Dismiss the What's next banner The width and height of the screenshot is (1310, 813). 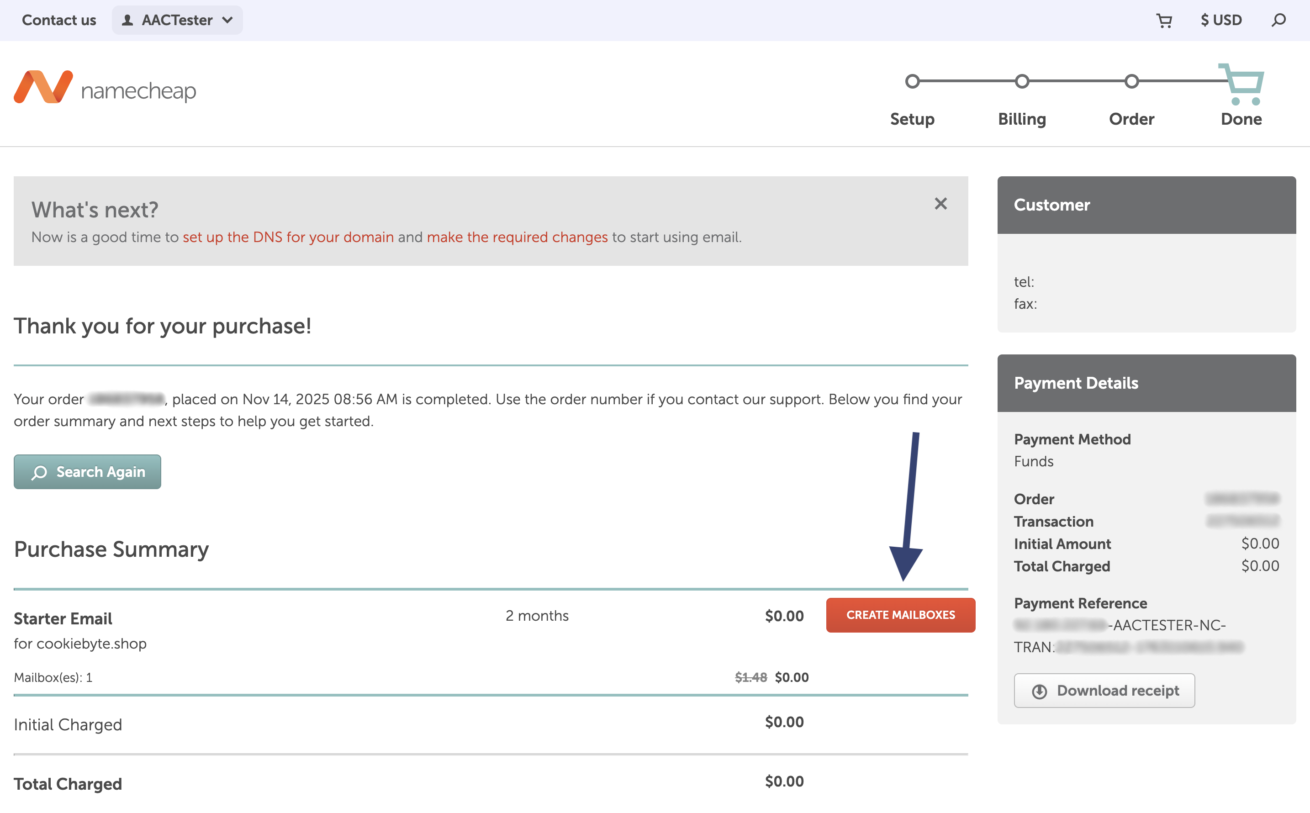tap(940, 204)
